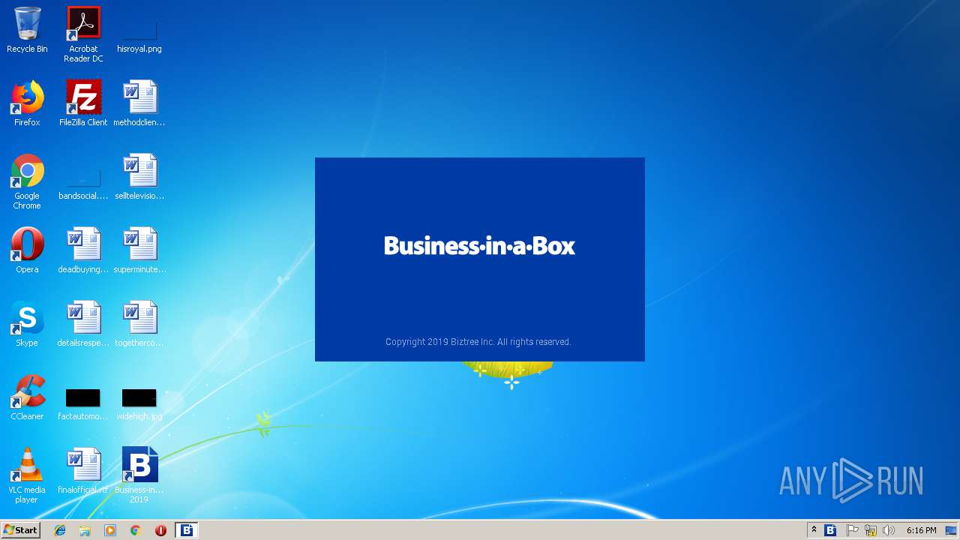Open network status tray icon

(x=870, y=530)
